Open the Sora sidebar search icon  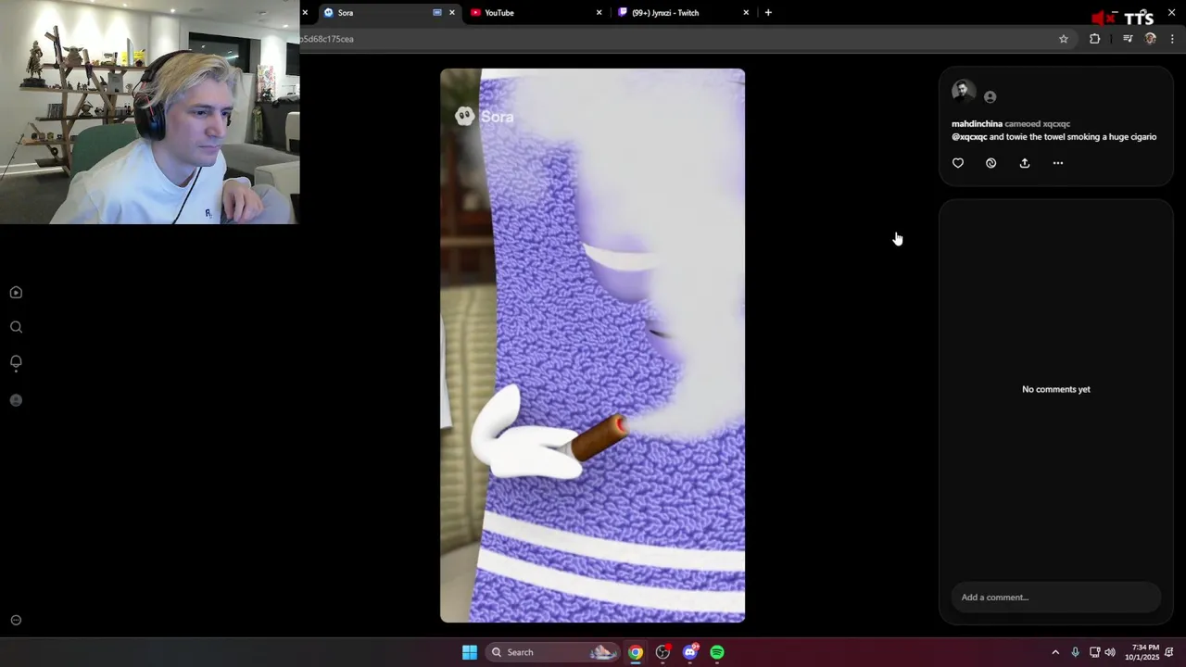16,327
